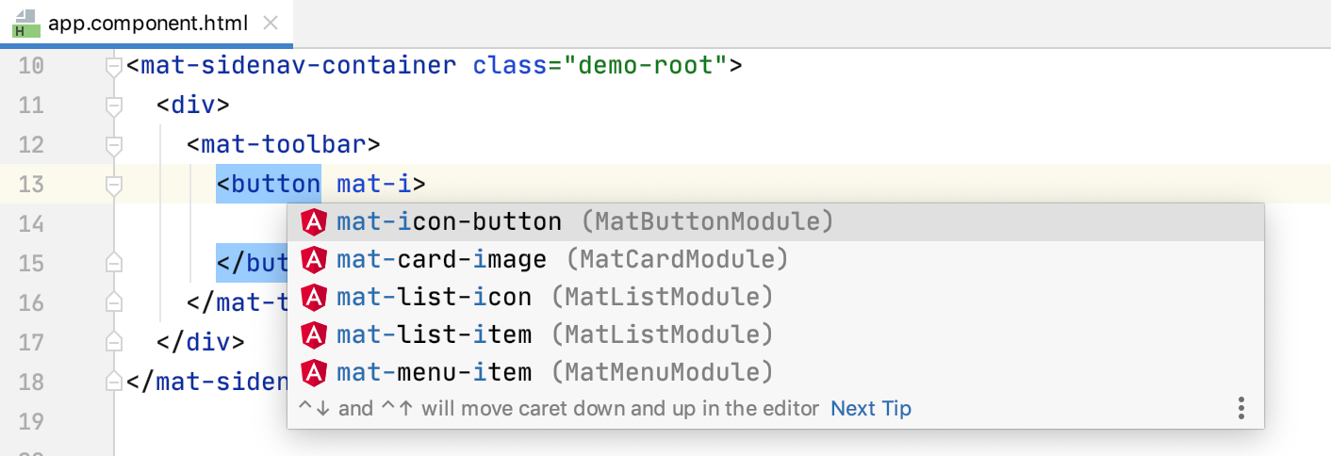1331x456 pixels.
Task: Collapse the mat-sidenav-container fold on line 10
Action: click(114, 67)
